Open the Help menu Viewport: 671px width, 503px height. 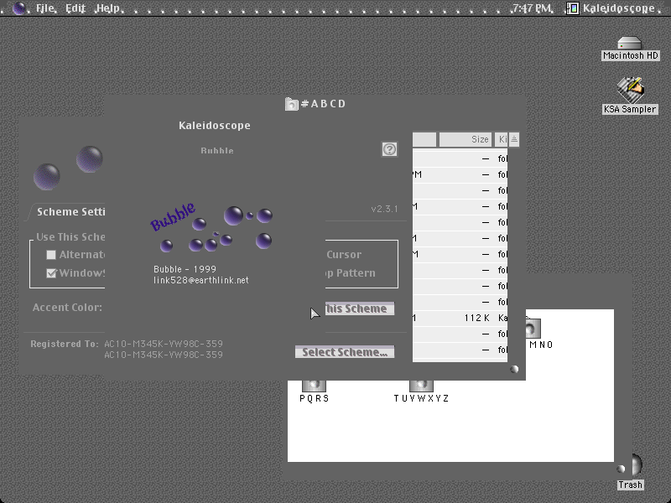click(108, 8)
